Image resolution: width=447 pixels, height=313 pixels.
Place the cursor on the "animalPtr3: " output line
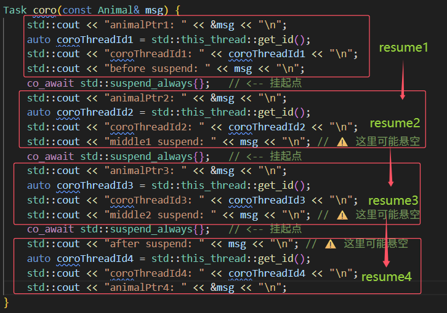(x=157, y=171)
